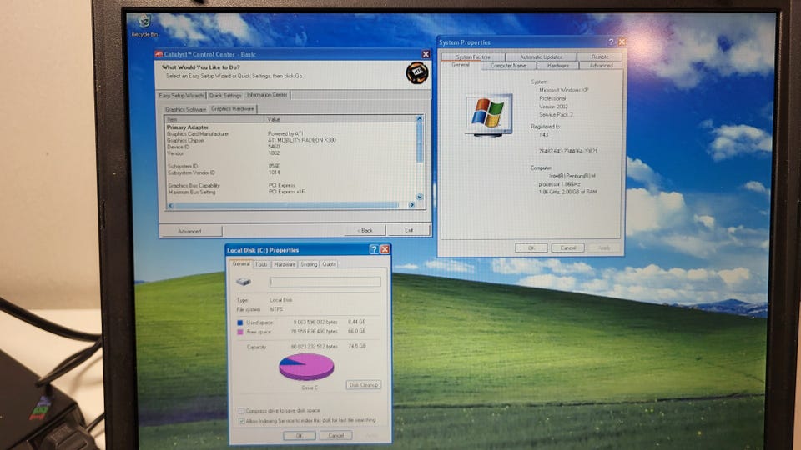
Task: Open Hardware tab in Local Disk Properties
Action: pyautogui.click(x=285, y=264)
